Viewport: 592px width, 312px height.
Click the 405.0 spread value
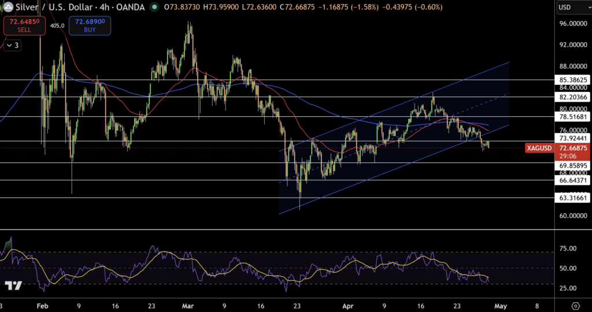coord(57,25)
